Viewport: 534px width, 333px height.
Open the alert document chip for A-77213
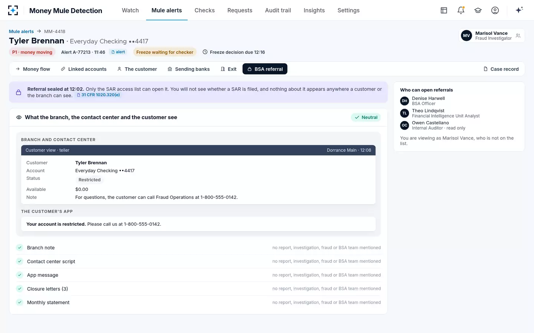[118, 52]
